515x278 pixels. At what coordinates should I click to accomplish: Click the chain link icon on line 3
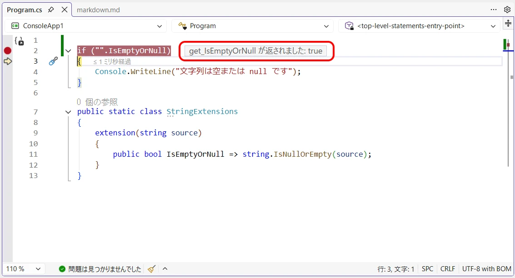53,61
